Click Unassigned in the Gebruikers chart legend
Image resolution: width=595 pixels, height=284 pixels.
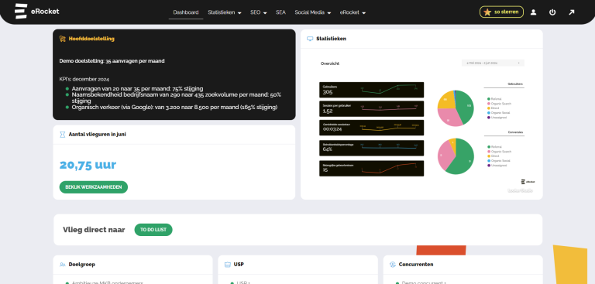pos(497,117)
